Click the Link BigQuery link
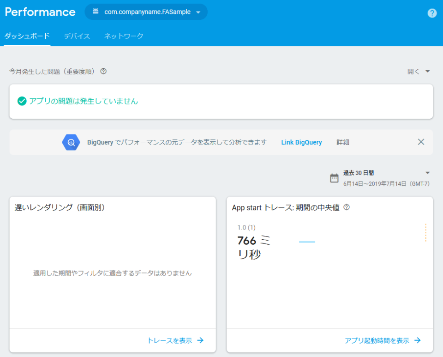 [301, 142]
